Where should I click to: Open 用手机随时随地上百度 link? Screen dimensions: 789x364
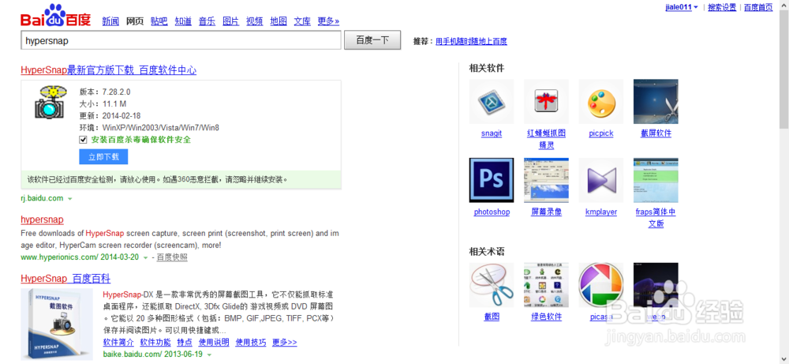coord(472,41)
